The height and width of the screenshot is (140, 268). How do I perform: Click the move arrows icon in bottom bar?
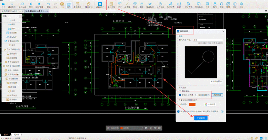(x=151, y=128)
